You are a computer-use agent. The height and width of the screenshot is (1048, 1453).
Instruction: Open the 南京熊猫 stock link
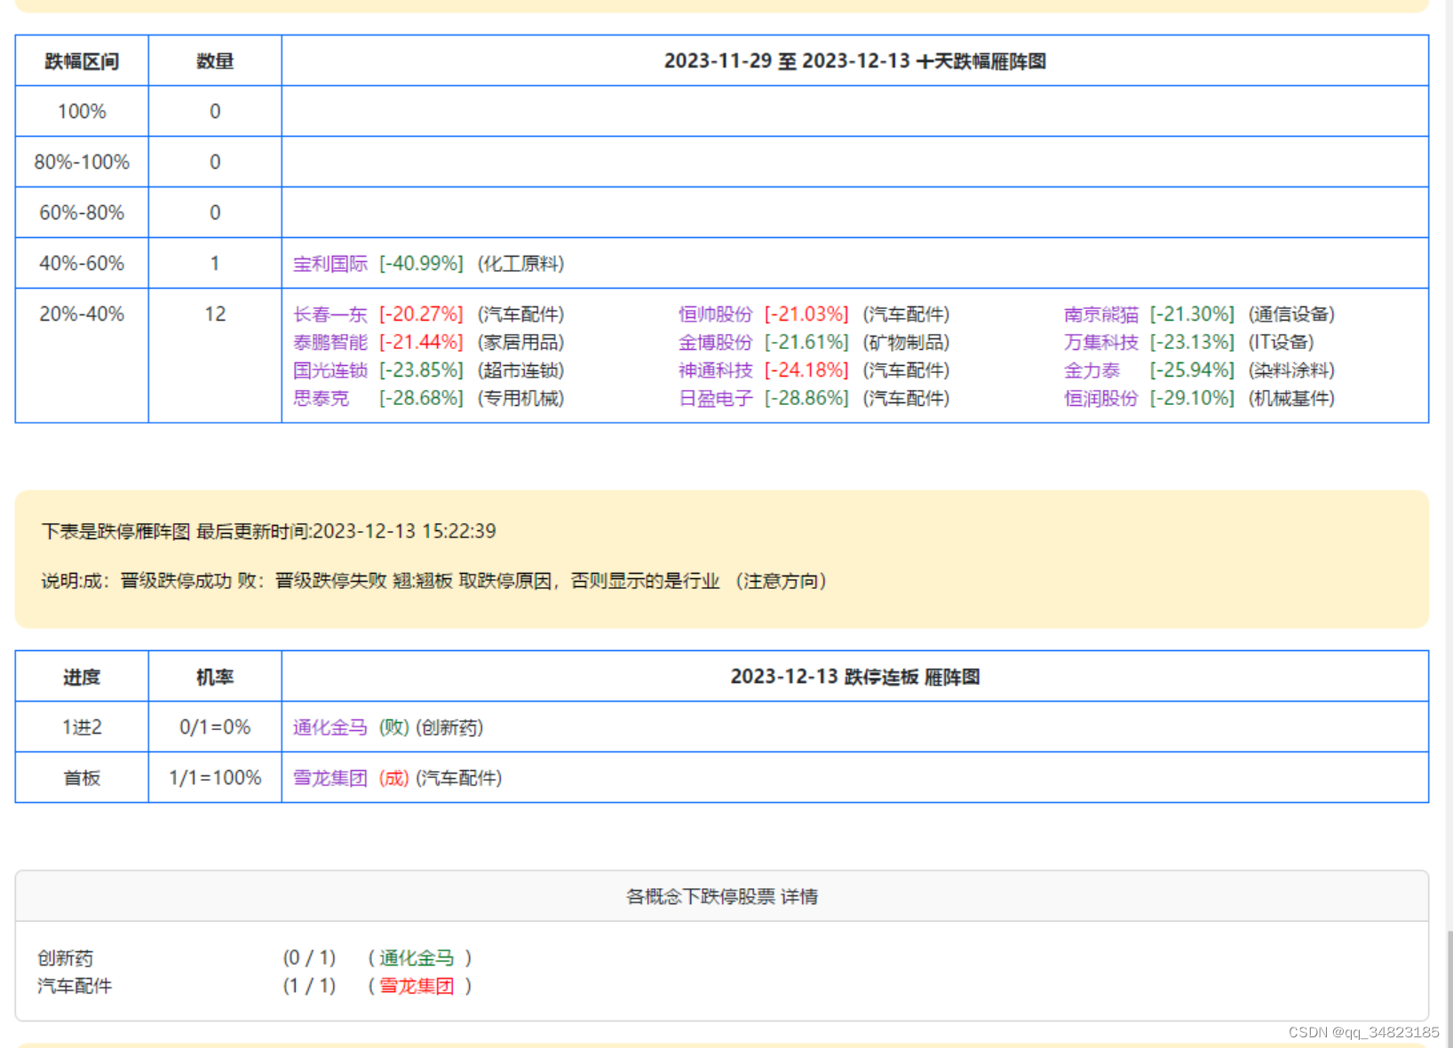point(1101,314)
